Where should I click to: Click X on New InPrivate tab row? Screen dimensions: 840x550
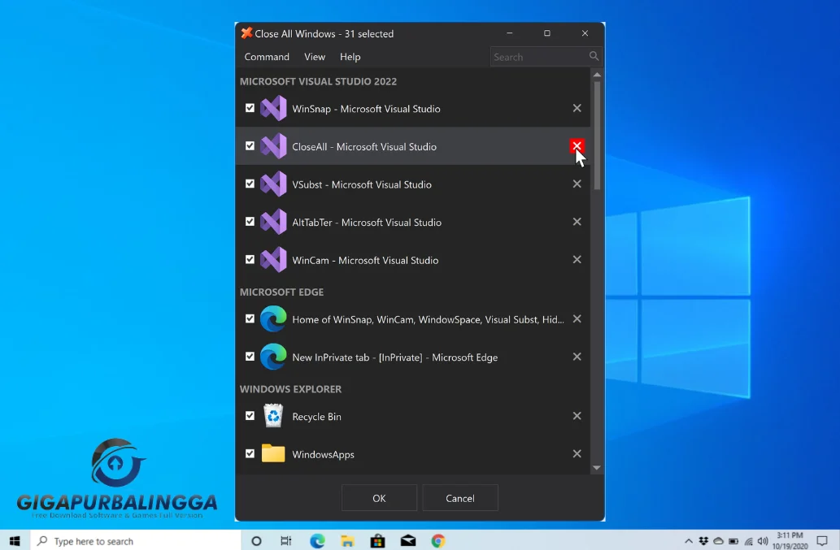pyautogui.click(x=577, y=357)
